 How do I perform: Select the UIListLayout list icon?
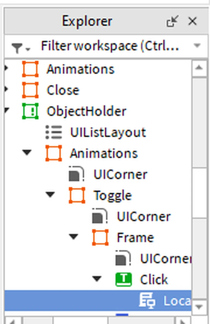click(54, 132)
